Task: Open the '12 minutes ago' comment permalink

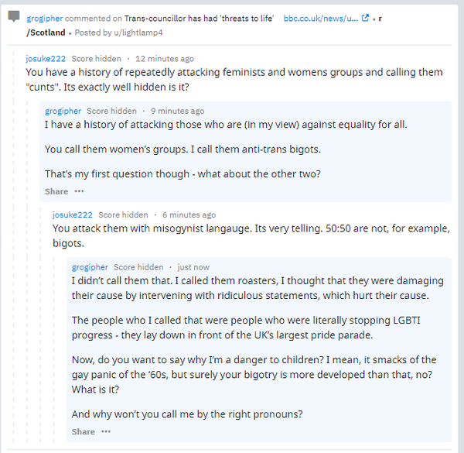Action: [165, 59]
